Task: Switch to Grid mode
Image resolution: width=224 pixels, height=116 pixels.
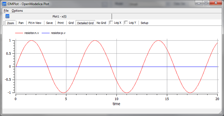Action: tap(71, 23)
